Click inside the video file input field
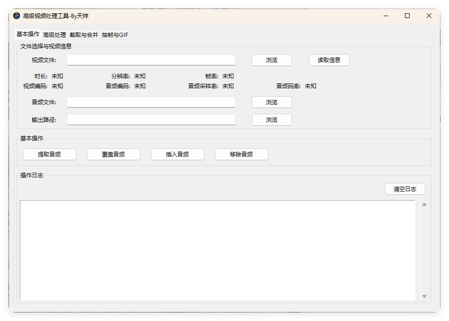The image size is (449, 321). [151, 60]
